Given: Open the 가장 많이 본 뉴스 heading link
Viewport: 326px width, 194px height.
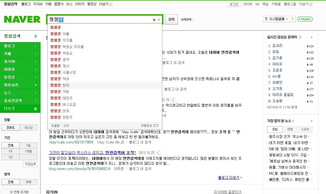Looking at the screenshot, I should 280,121.
